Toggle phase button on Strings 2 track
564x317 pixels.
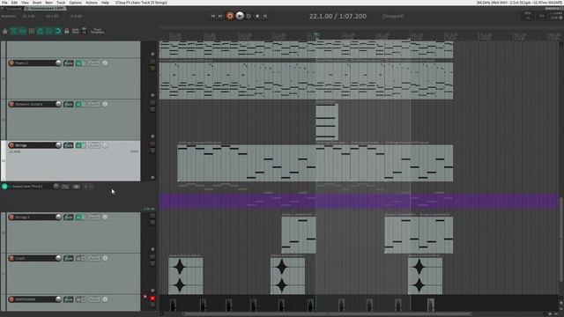point(105,217)
